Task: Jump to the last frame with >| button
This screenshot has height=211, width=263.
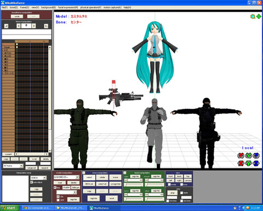Action: click(x=46, y=26)
